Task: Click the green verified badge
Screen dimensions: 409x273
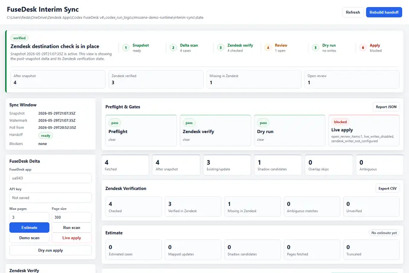Action: [19, 38]
